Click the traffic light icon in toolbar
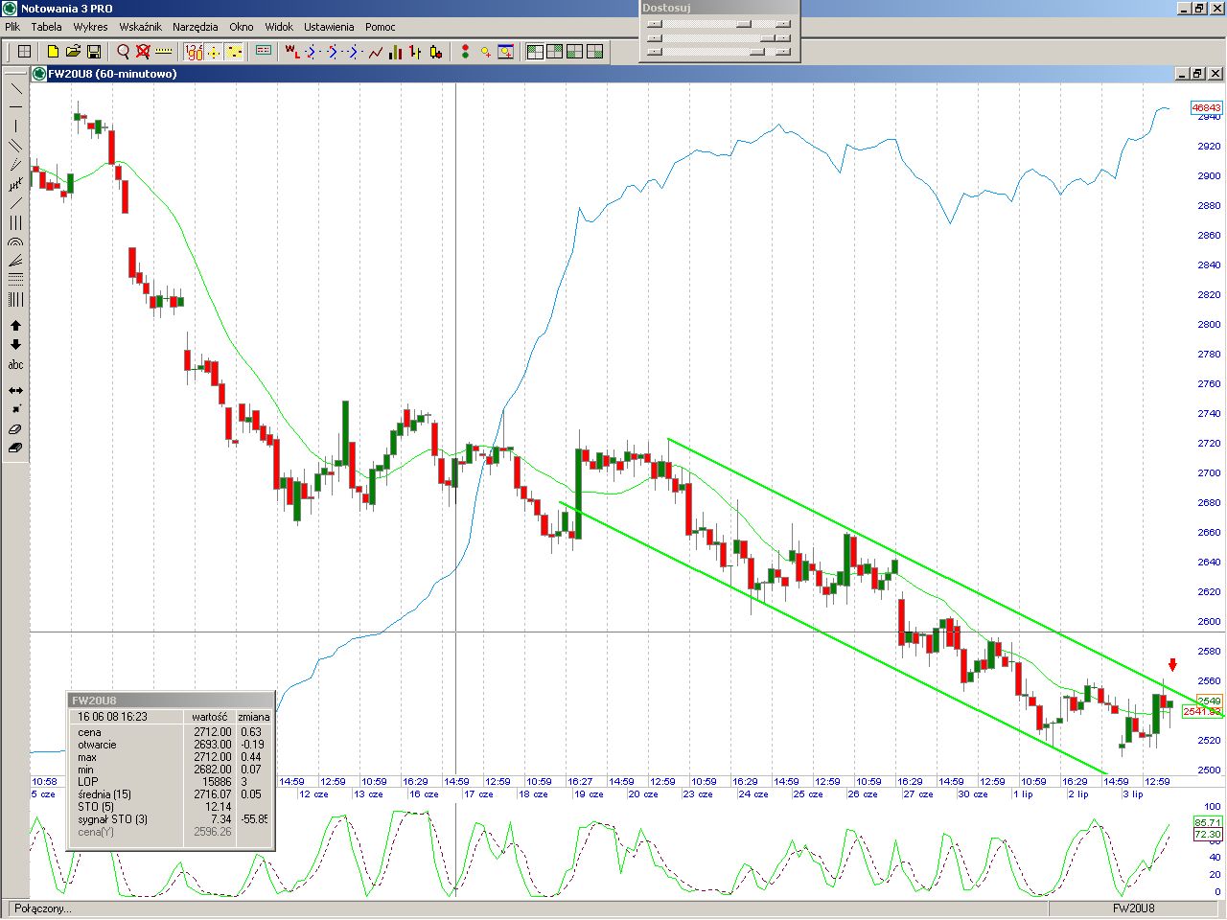 coord(465,52)
